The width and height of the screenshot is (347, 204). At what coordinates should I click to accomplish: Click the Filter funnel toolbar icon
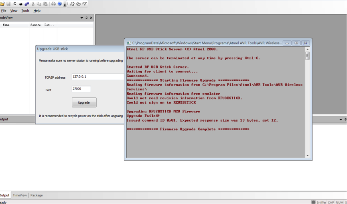coord(85,4)
